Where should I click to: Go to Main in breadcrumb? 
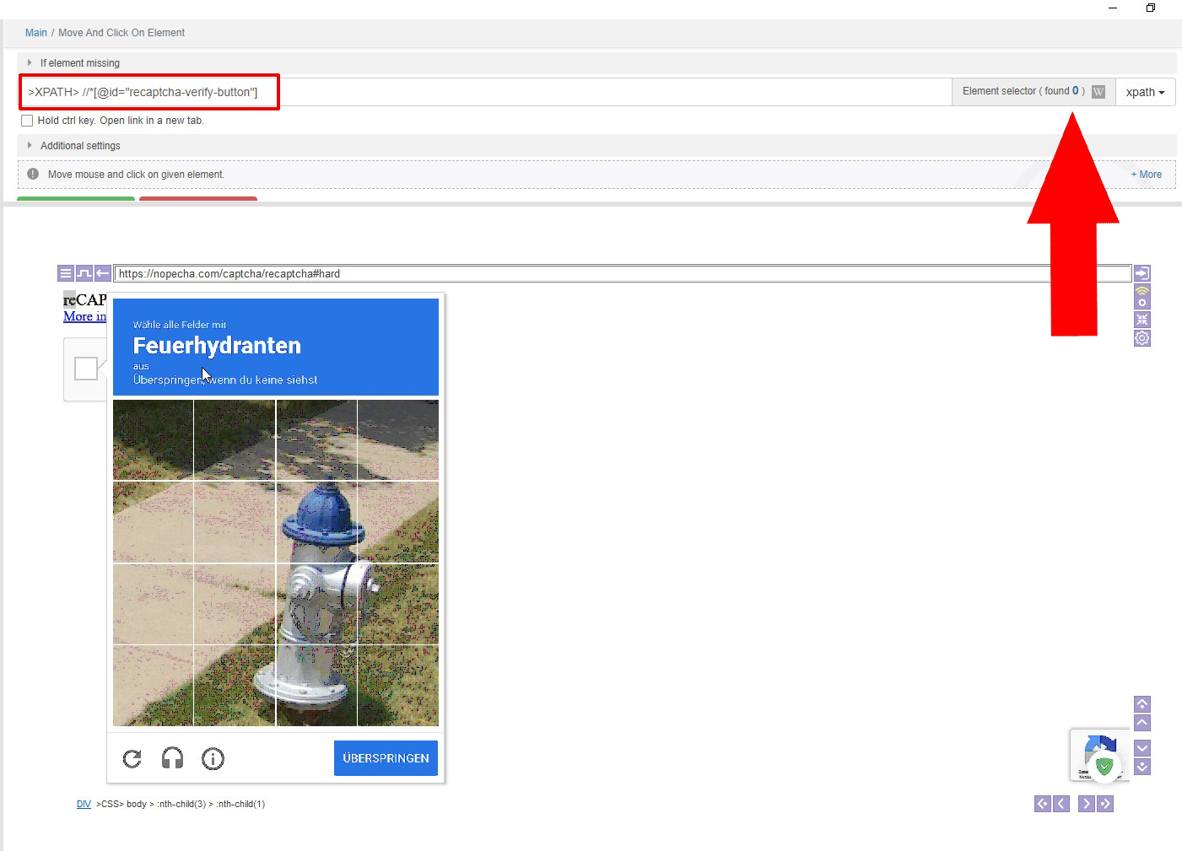coord(36,33)
